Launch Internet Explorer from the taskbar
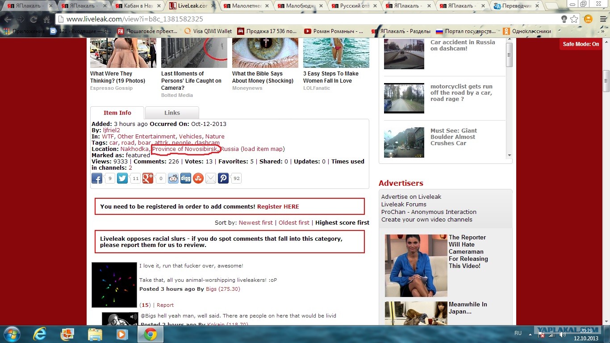 click(41, 334)
